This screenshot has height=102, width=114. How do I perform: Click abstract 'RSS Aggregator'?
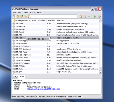63,41
